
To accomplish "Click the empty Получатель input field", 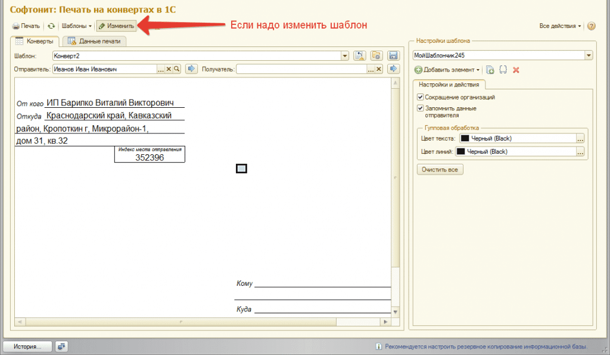I will (x=301, y=69).
